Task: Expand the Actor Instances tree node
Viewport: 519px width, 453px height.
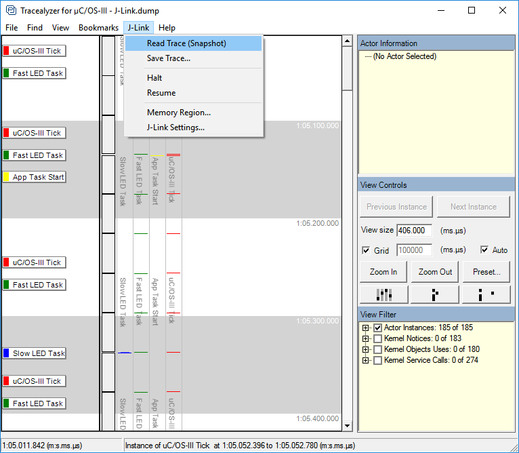Action: coord(365,328)
